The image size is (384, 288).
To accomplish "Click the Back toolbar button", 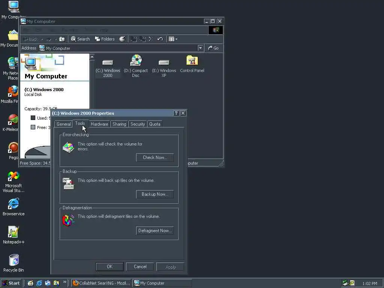I will pyautogui.click(x=31, y=39).
